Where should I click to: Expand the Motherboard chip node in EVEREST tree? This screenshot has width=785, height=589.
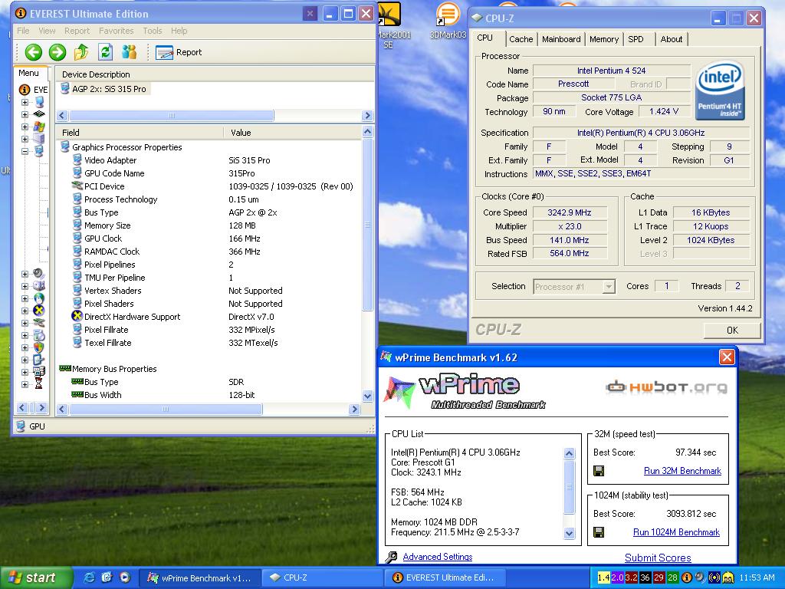[x=25, y=114]
